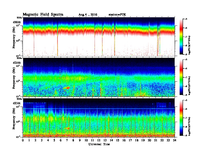Click the dH/dt colorbar "-5" tick label
The height and width of the screenshot is (161, 208).
point(186,19)
